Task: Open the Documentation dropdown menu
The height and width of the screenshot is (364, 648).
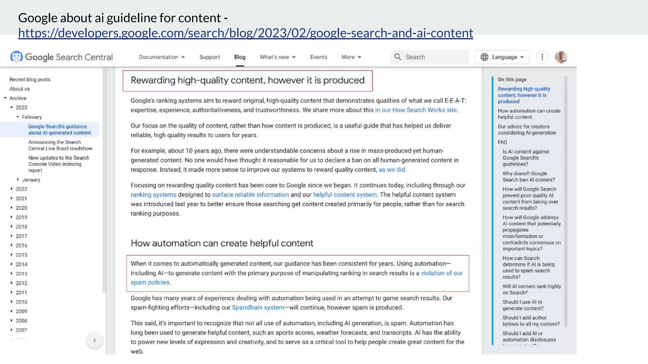Action: 162,57
